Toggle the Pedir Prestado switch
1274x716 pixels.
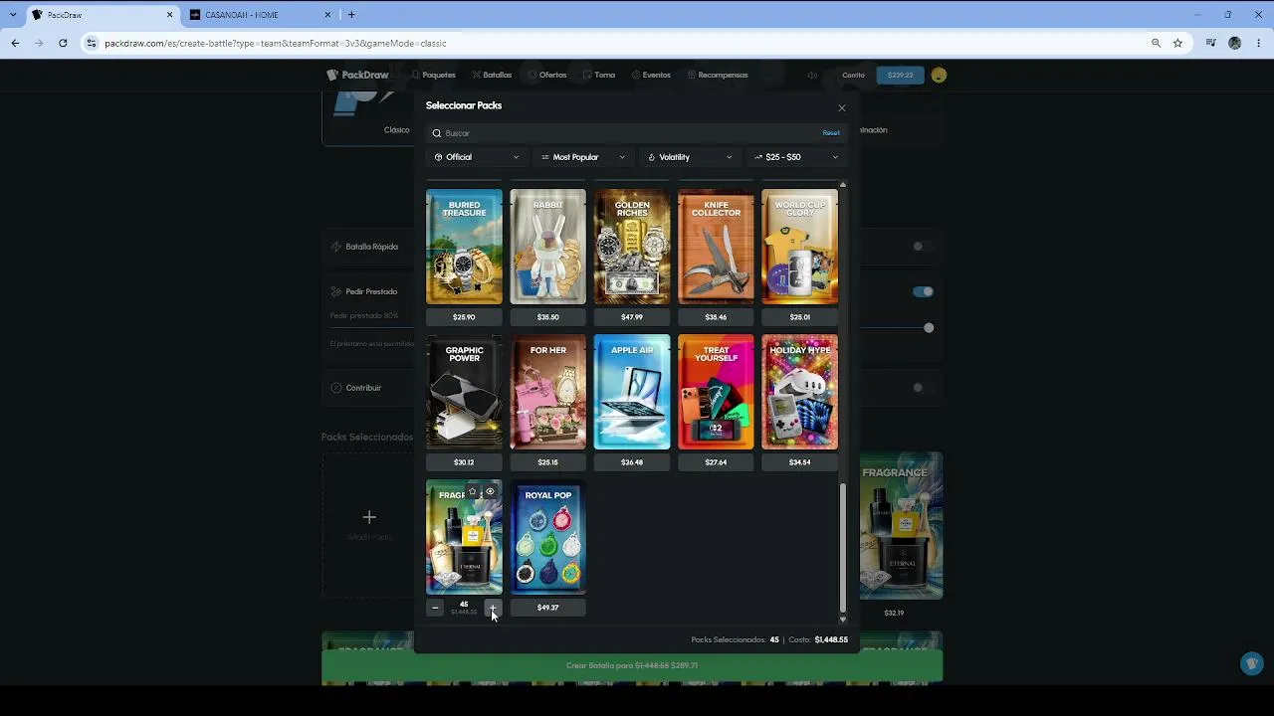click(923, 291)
